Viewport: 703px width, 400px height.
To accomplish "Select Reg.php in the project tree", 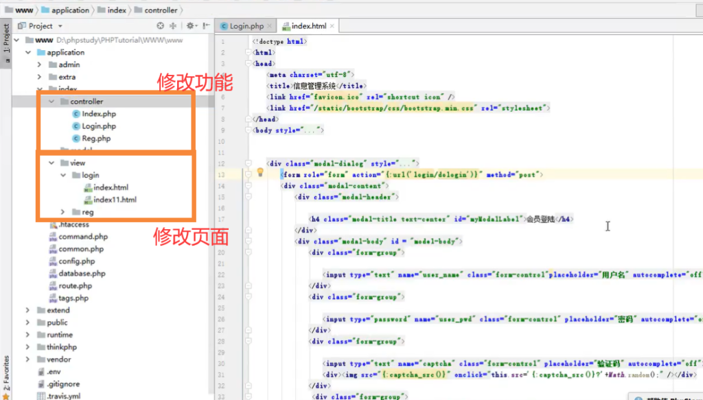I will click(x=91, y=139).
